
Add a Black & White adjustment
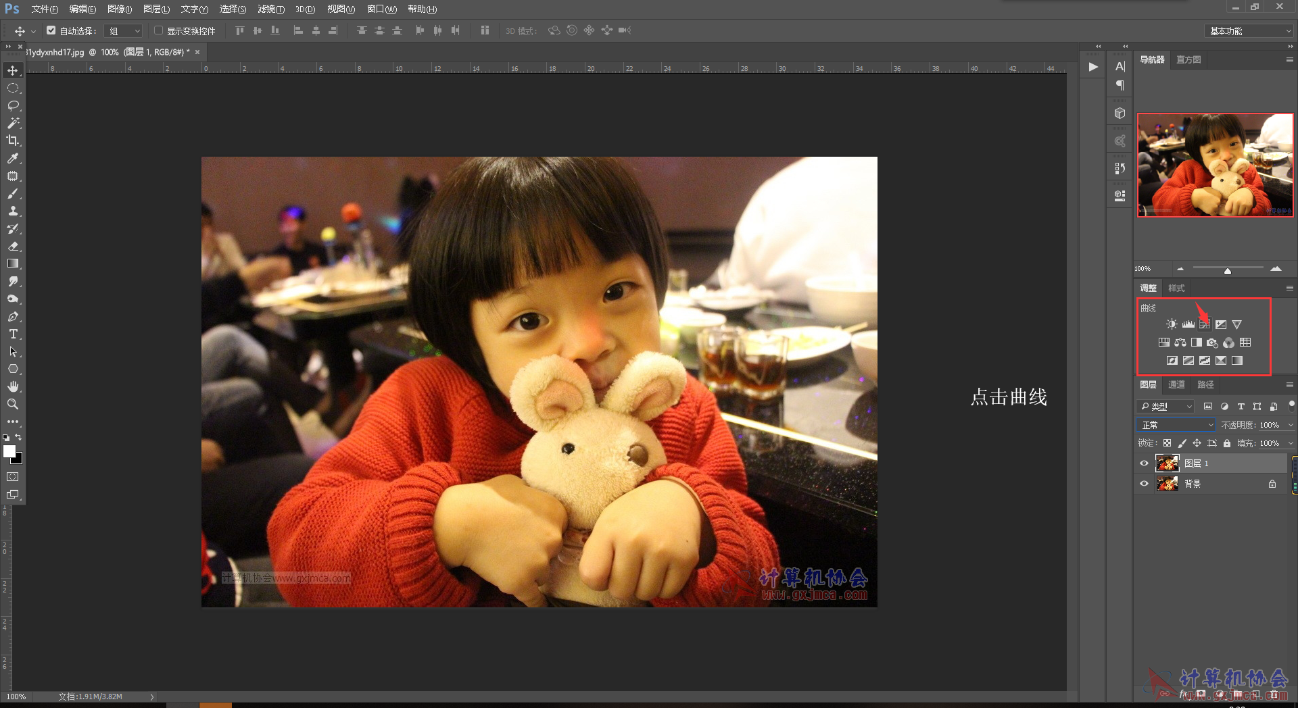[x=1197, y=343]
